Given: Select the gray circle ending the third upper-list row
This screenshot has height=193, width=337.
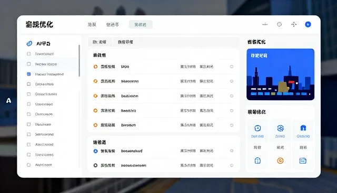Looking at the screenshot, I should [232, 96].
